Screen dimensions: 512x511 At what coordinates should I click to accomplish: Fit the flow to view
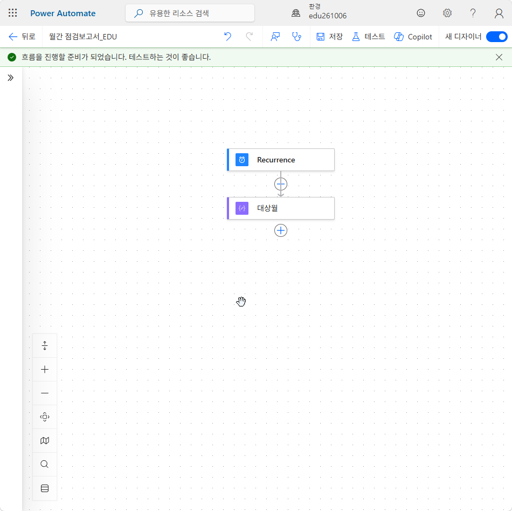click(x=45, y=417)
